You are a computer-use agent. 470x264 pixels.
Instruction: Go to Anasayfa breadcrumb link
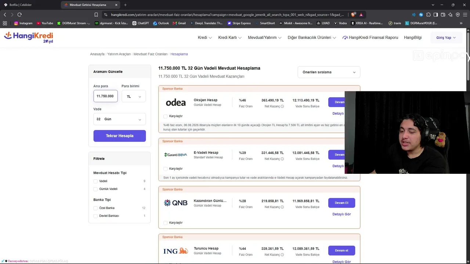[x=97, y=54]
